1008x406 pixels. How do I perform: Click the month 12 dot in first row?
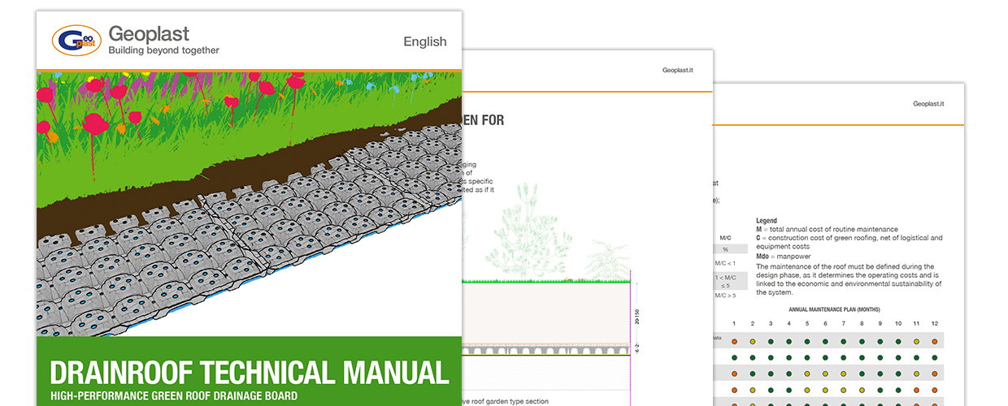click(x=934, y=341)
